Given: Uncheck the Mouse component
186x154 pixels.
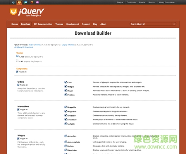Looking at the screenshot, I should point(65,91).
